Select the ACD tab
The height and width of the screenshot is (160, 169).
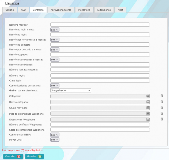[x=23, y=10]
